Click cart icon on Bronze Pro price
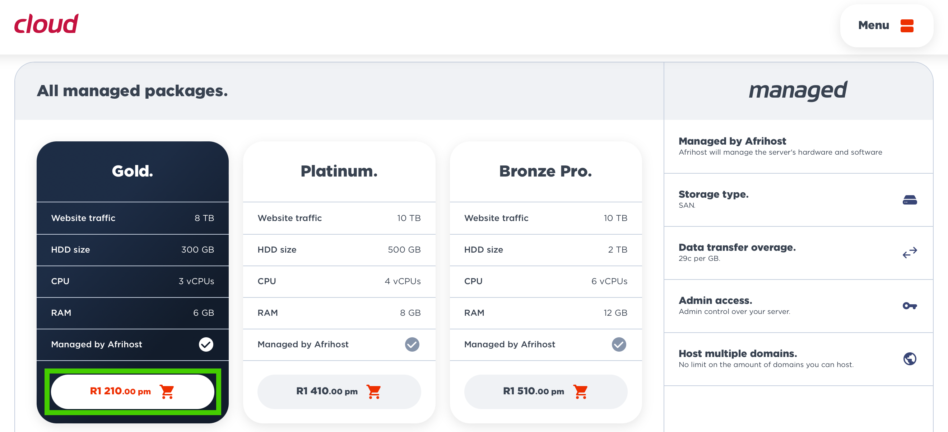948x432 pixels. coord(580,391)
